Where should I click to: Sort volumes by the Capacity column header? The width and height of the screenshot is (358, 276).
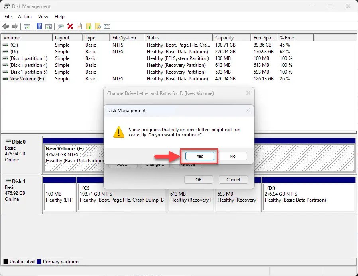231,37
